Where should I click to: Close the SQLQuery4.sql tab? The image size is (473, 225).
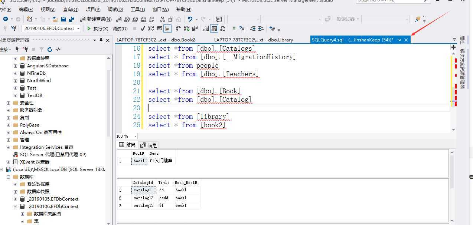(406, 40)
